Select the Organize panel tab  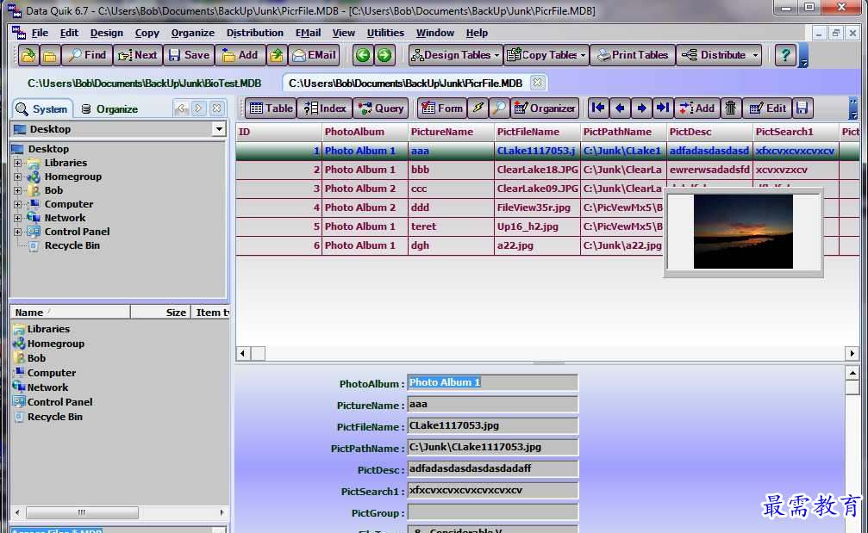[x=109, y=108]
